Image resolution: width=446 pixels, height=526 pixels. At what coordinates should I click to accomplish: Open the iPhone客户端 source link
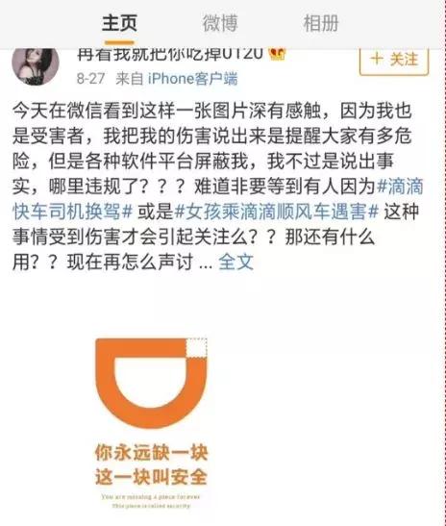coord(193,79)
